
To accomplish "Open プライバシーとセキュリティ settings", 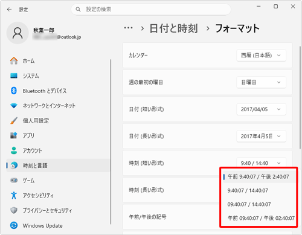I will (x=59, y=210).
